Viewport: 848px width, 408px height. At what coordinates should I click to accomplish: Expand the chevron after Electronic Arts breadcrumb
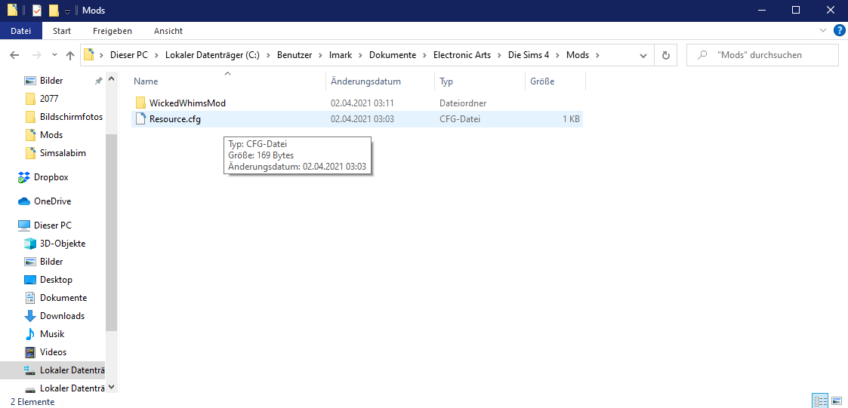(499, 55)
